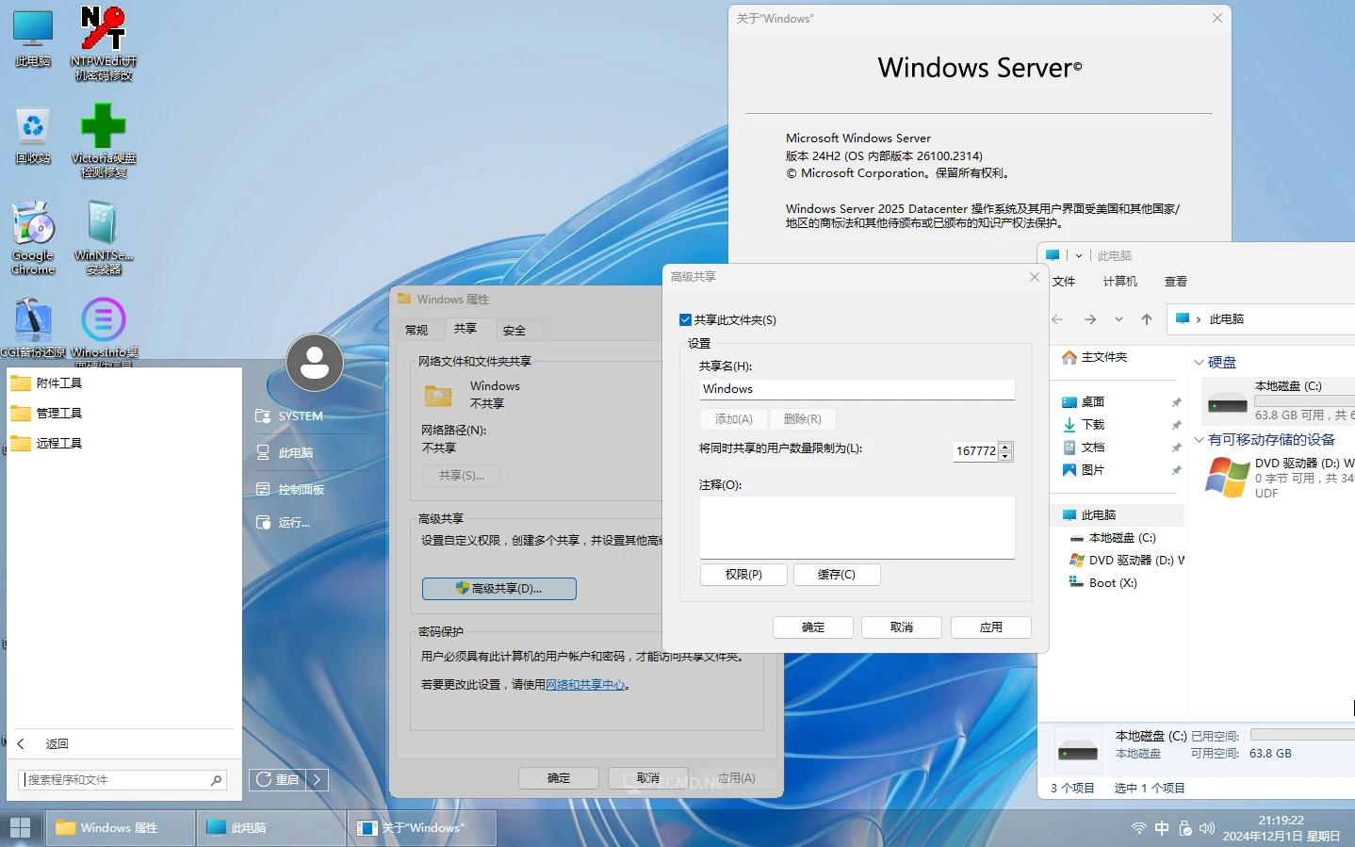Viewport: 1355px width, 847px height.
Task: Click the forward arrow in the Explorer window
Action: [1090, 319]
